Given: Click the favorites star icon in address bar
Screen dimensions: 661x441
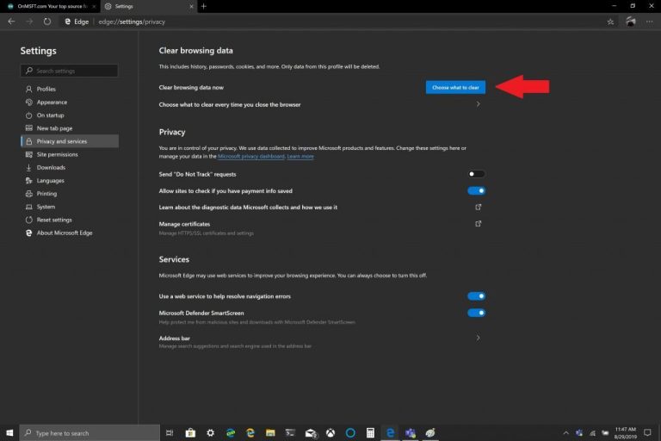Looking at the screenshot, I should click(610, 22).
